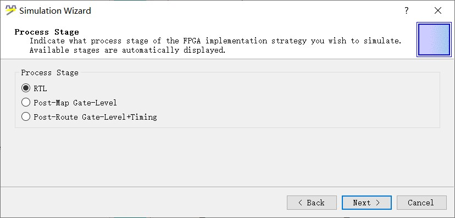Close the Simulation Wizard dialog

(438, 11)
